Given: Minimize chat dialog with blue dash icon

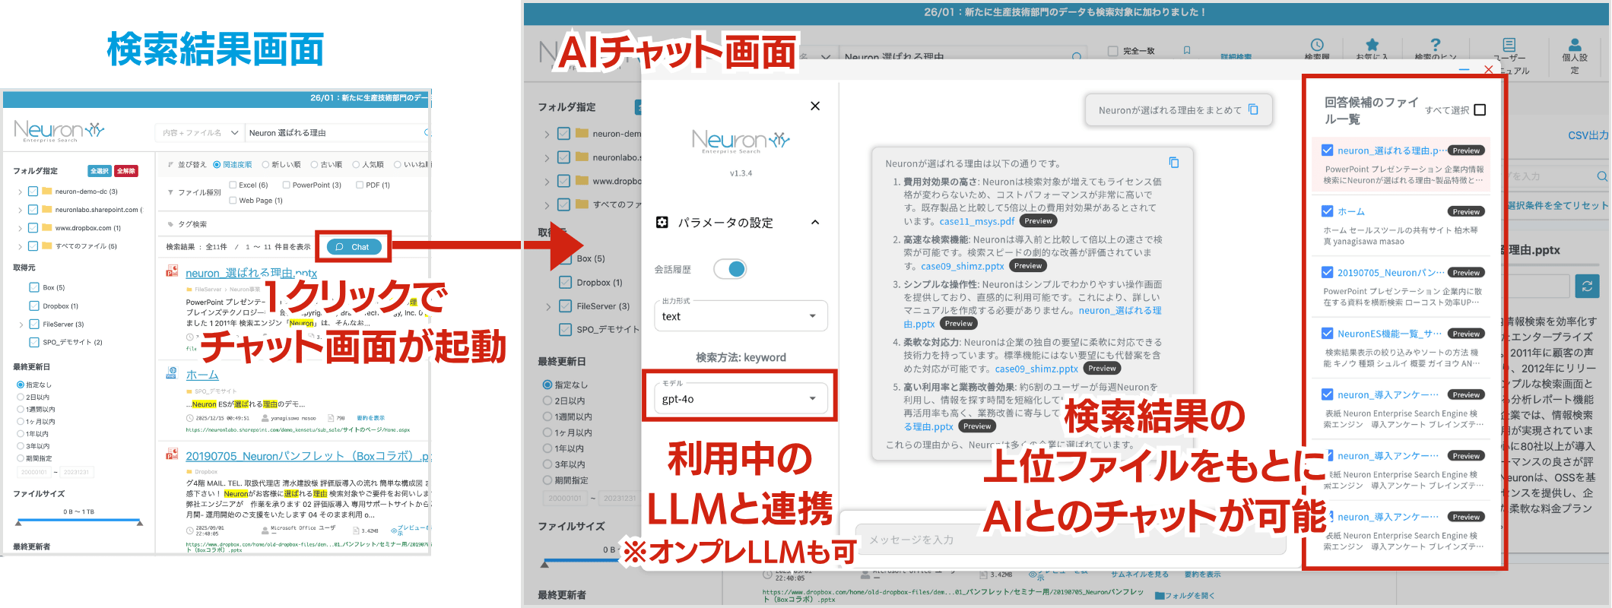Looking at the screenshot, I should pos(1464,69).
